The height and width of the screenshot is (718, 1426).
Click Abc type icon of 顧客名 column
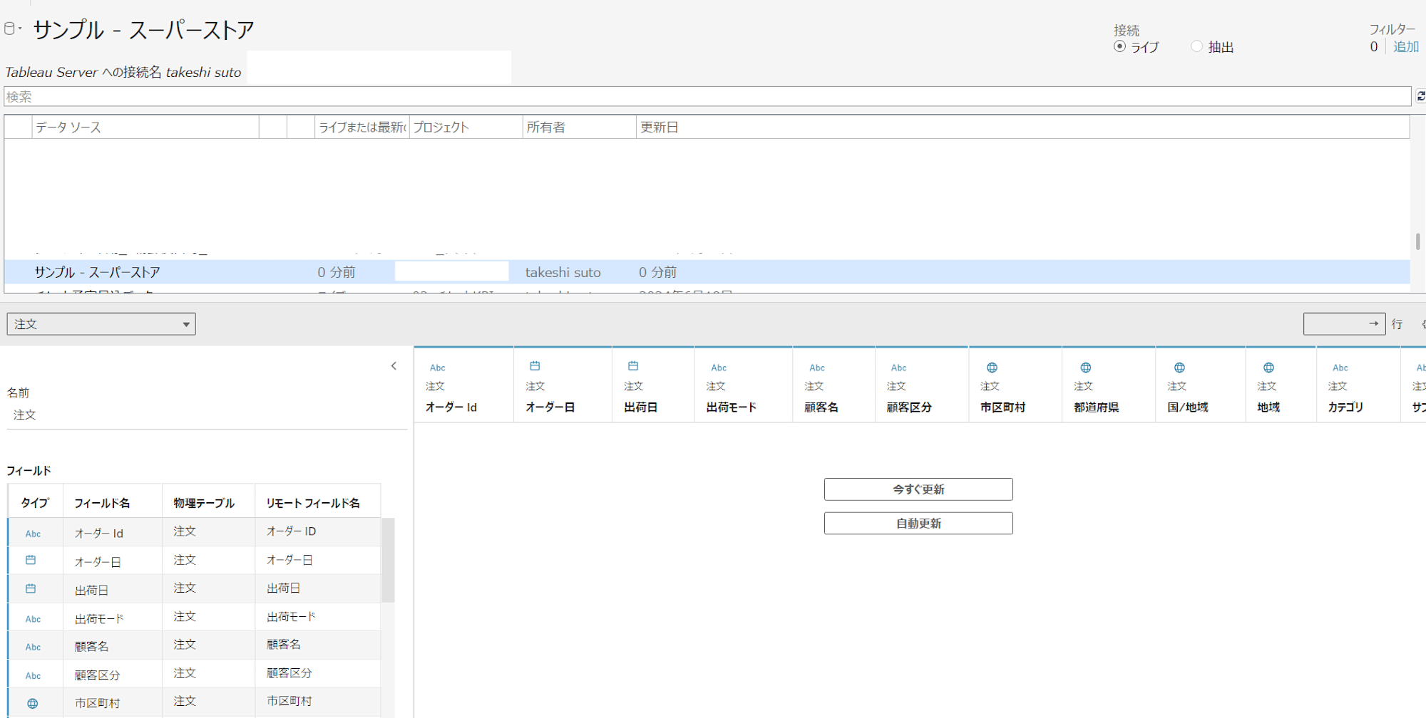(x=817, y=368)
